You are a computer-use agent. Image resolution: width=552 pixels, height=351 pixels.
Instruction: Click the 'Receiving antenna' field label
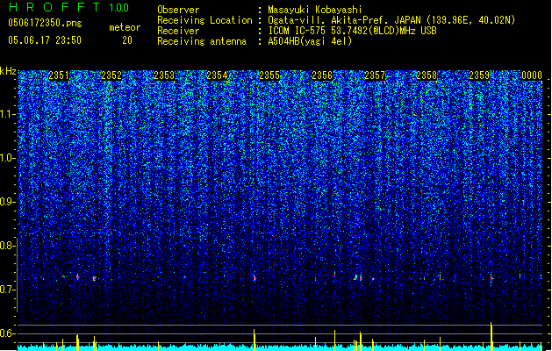[202, 41]
